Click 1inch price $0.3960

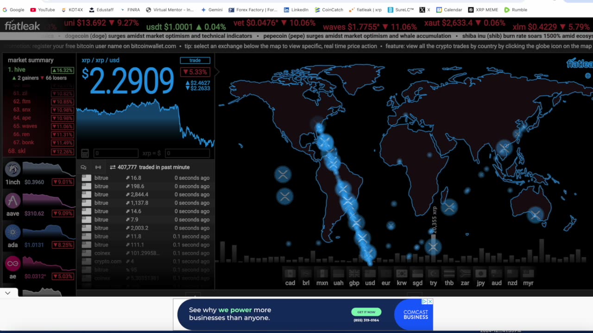tap(34, 182)
